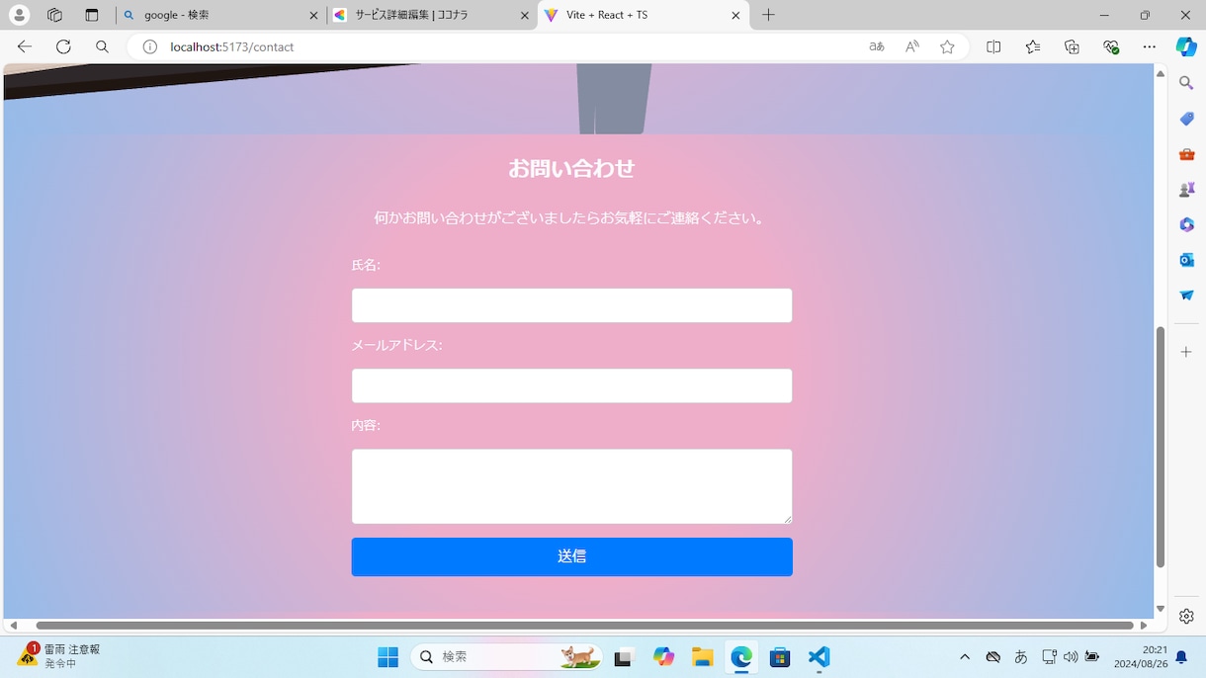Open the 雷雨 注意報 weather widget
Image resolution: width=1206 pixels, height=678 pixels.
point(60,656)
